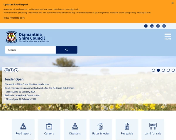Click the 'Road construction & associated works' line
176x140 pixels.
click(40, 88)
